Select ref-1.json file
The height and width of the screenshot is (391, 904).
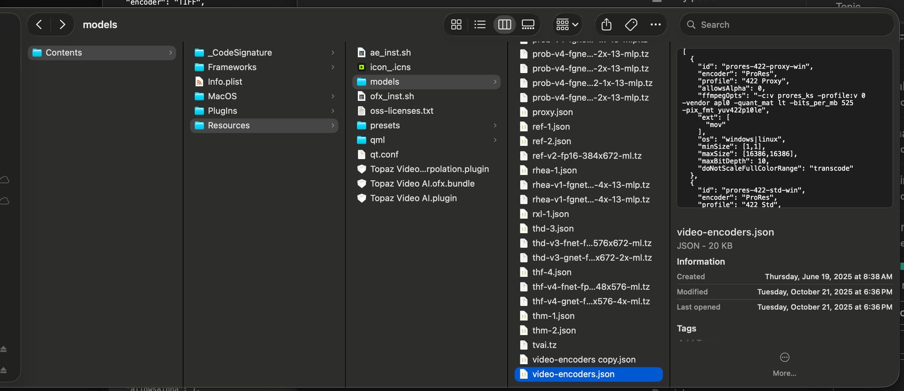tap(589, 127)
